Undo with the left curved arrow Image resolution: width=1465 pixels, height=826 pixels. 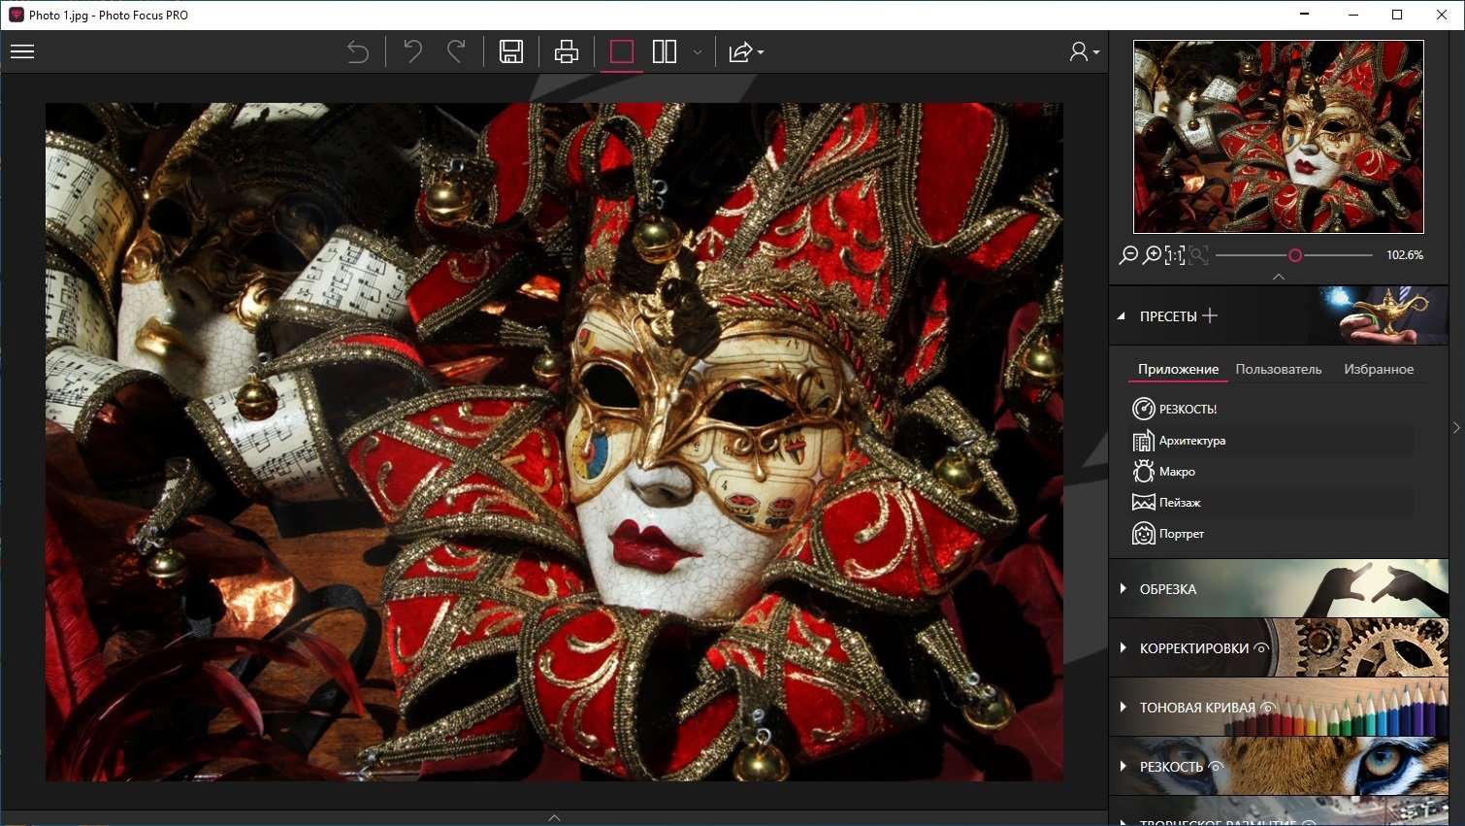pyautogui.click(x=412, y=51)
